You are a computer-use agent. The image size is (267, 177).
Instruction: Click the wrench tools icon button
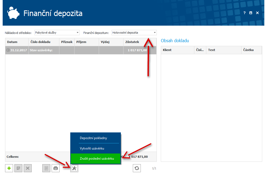[x=74, y=168]
